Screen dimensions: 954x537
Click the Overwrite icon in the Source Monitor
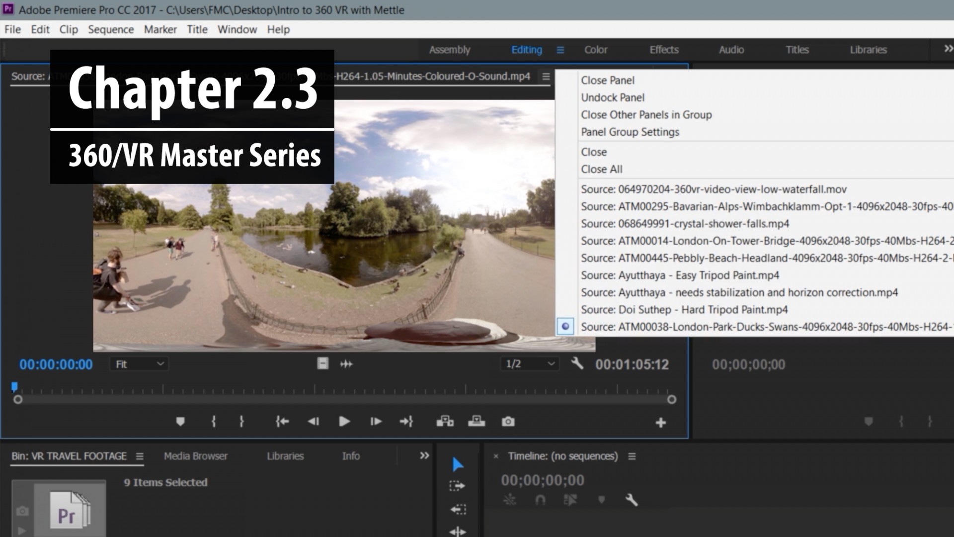click(477, 421)
